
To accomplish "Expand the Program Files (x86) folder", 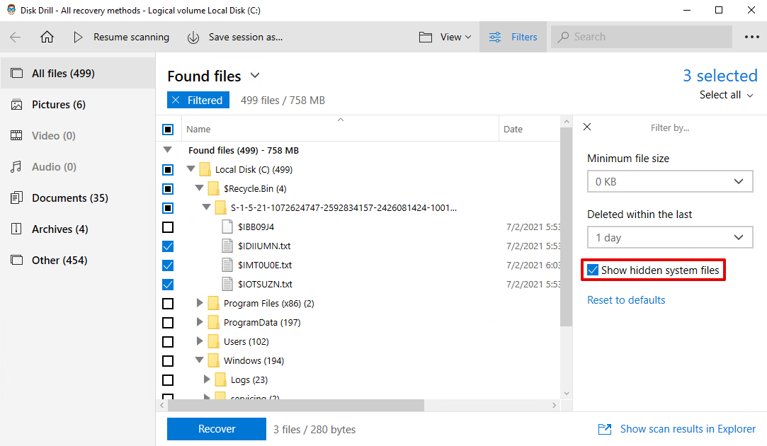I will [200, 303].
